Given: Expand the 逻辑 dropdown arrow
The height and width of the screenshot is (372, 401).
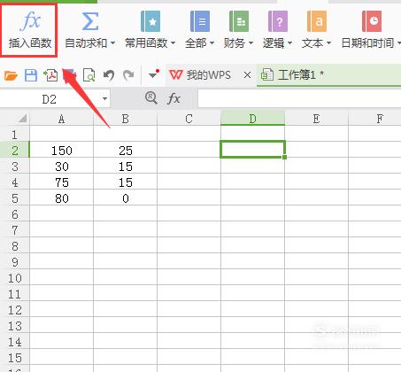Looking at the screenshot, I should [289, 43].
